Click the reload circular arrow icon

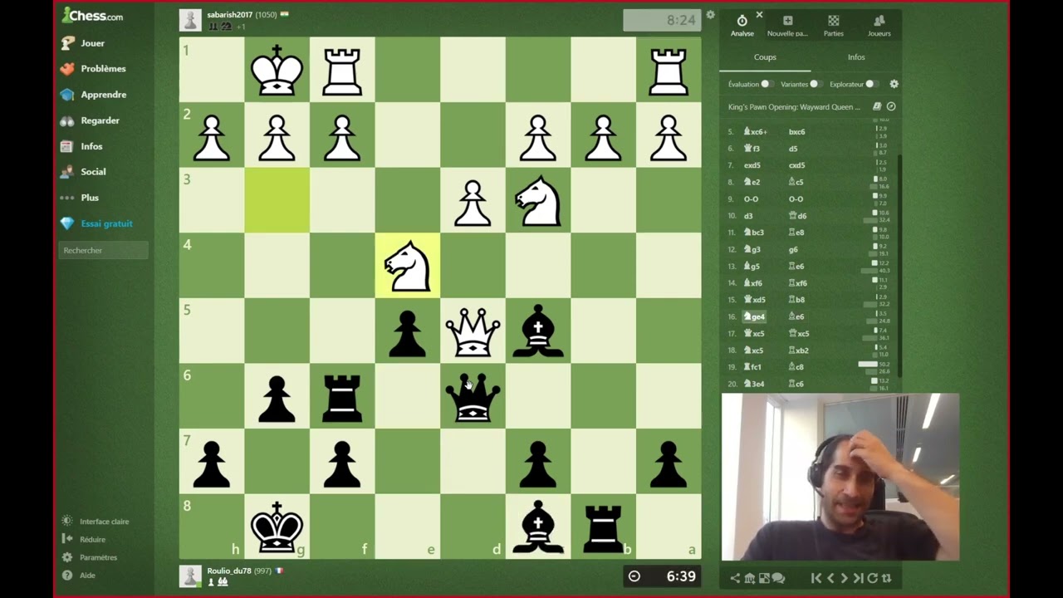coord(872,578)
